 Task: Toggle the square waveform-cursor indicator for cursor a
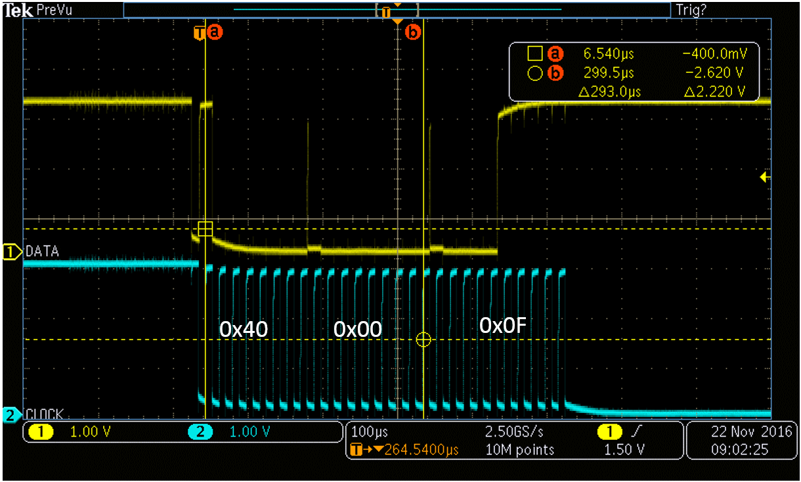534,54
